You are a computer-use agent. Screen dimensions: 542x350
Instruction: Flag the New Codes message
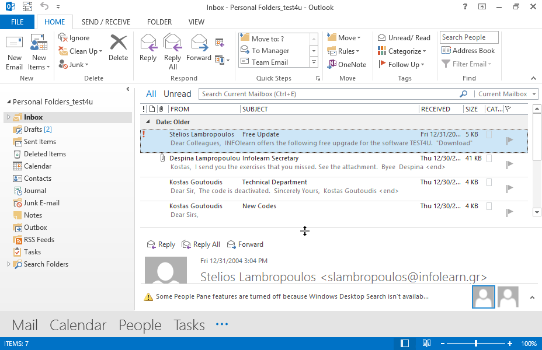(509, 212)
